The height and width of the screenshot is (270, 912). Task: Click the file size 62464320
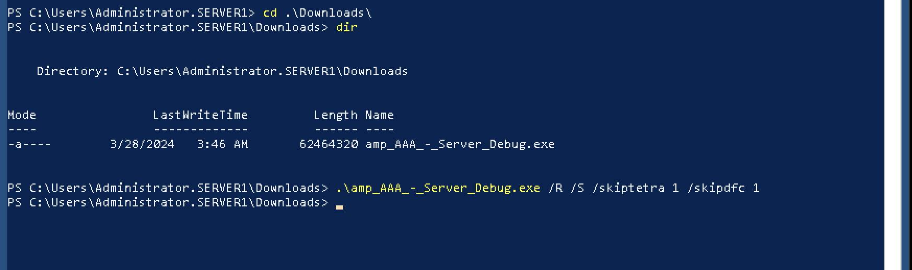coord(329,144)
